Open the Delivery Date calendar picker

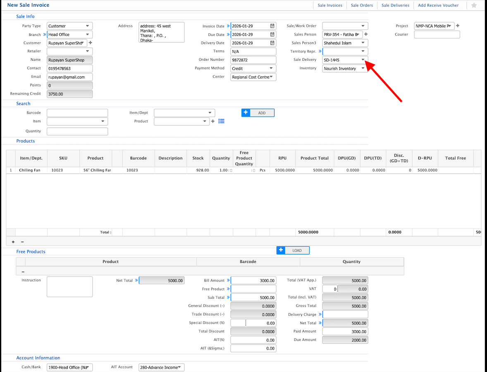point(272,43)
